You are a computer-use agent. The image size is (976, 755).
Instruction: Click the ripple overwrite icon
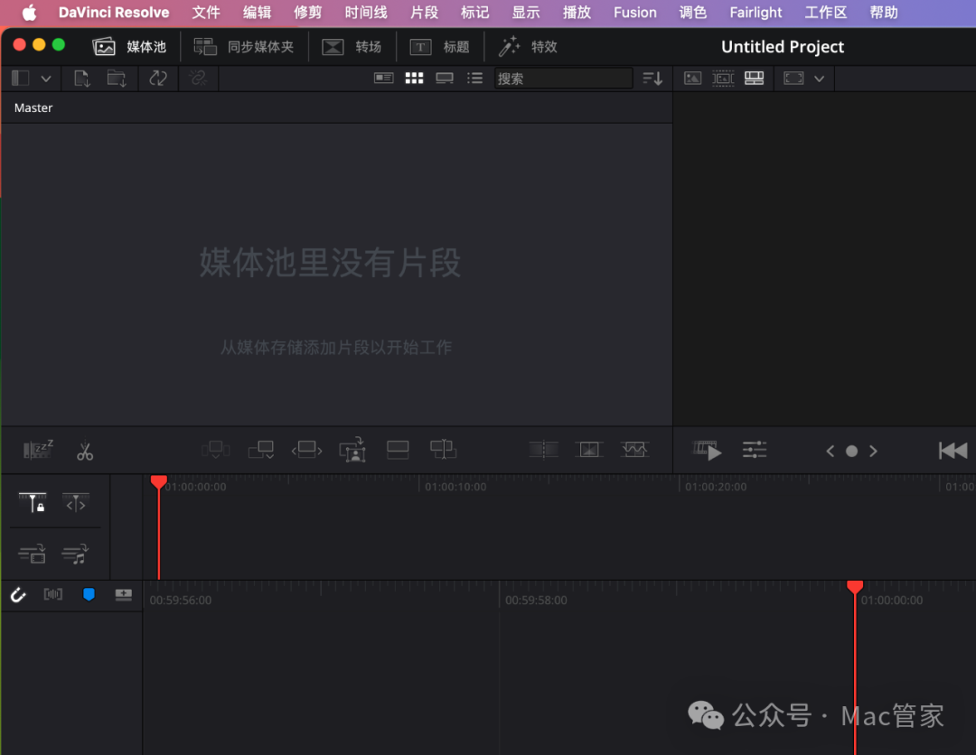pos(307,449)
